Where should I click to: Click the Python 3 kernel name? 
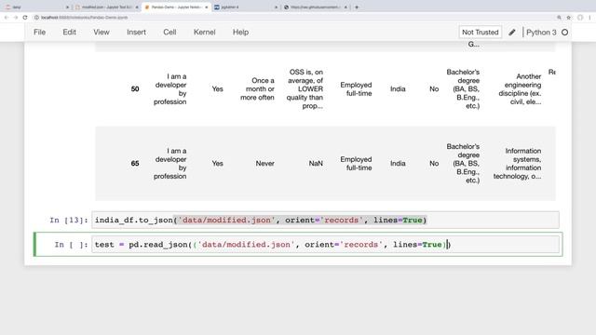pos(541,33)
